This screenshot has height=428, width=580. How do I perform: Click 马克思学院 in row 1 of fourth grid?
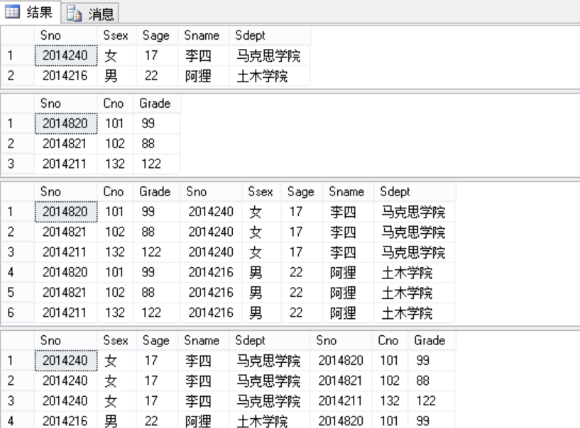tap(270, 361)
